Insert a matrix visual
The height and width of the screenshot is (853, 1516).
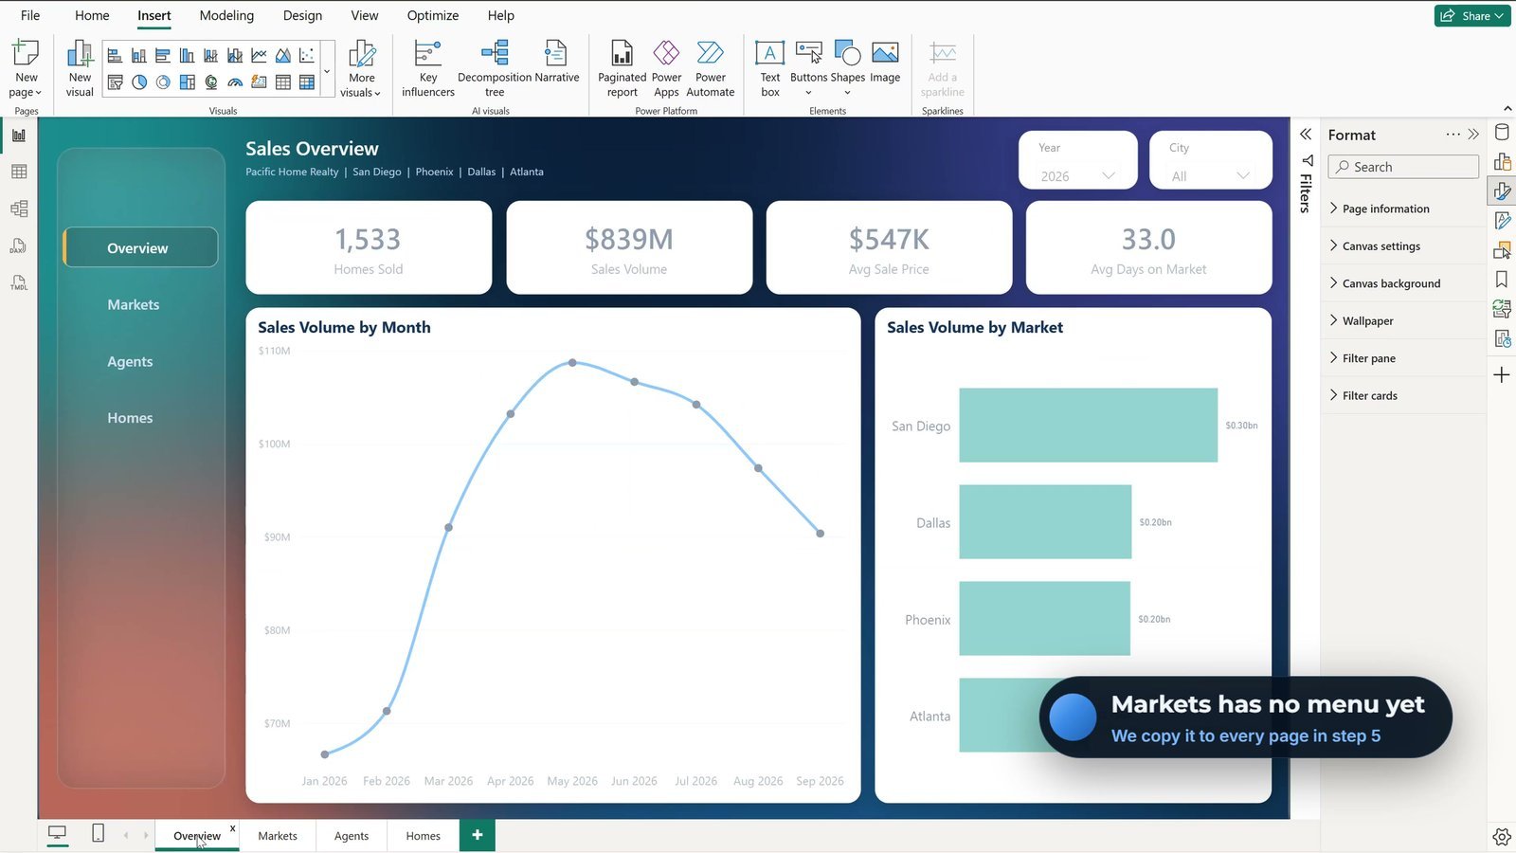point(307,82)
